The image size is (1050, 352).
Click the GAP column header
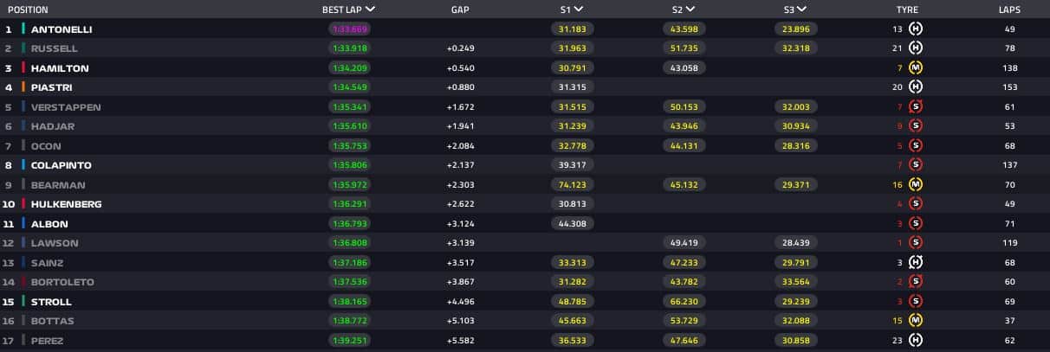coord(460,10)
